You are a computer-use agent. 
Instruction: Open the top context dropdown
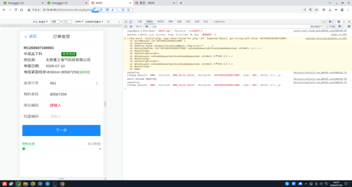coord(139,26)
